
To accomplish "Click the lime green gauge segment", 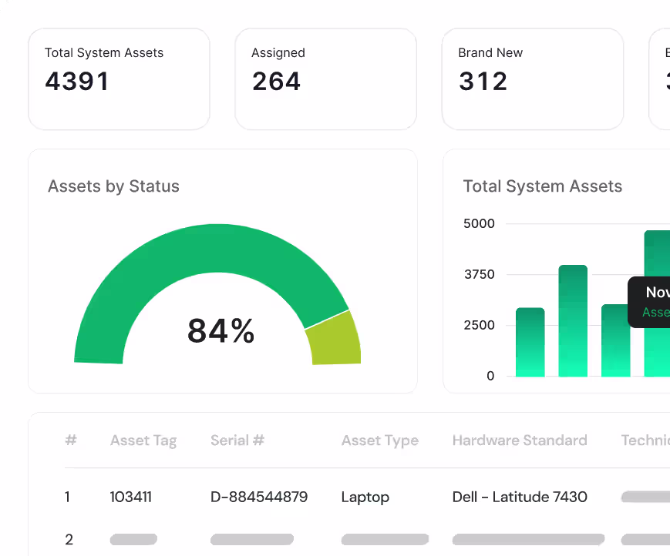I will coord(335,339).
